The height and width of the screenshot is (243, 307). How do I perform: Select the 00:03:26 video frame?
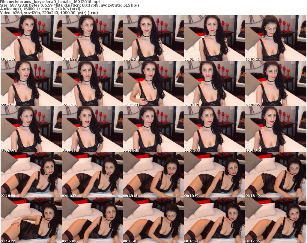(x=276, y=38)
